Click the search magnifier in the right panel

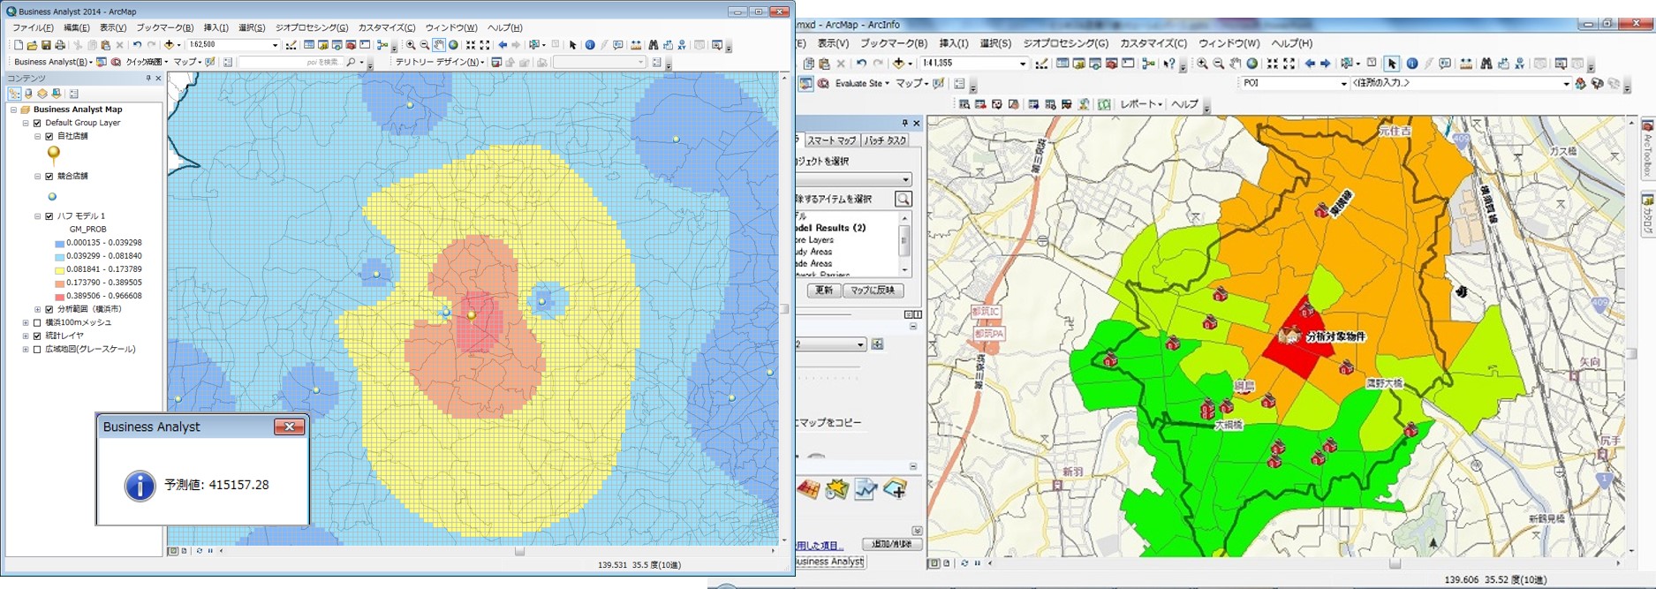click(x=903, y=200)
